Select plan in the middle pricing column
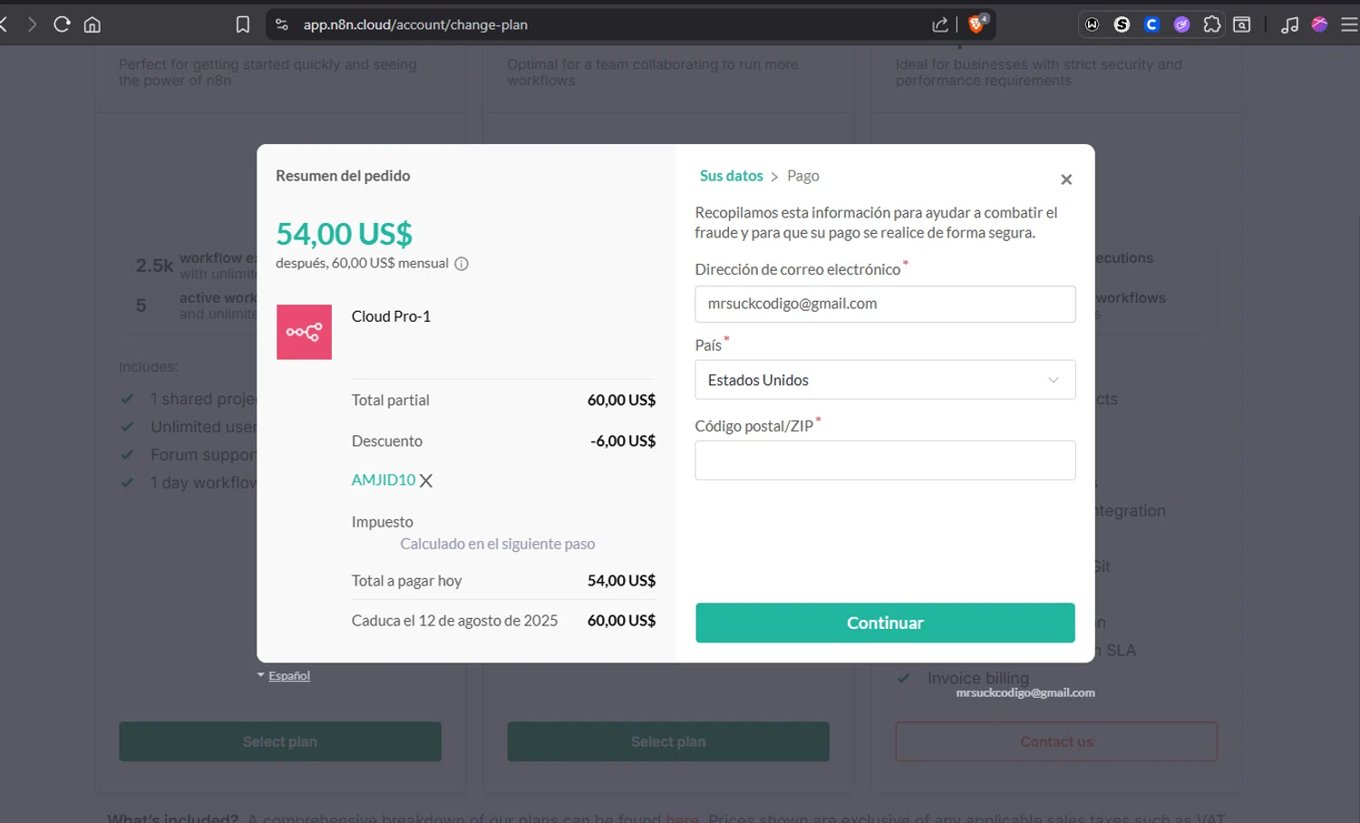Image resolution: width=1360 pixels, height=823 pixels. [x=668, y=741]
